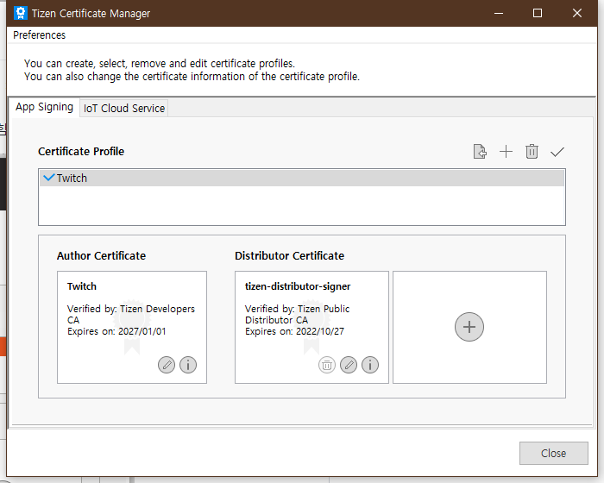
Task: Add a new certificate profile with the plus icon
Action: [506, 152]
